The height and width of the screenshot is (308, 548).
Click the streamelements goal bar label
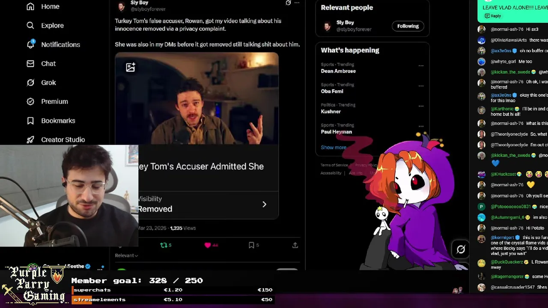click(x=99, y=299)
